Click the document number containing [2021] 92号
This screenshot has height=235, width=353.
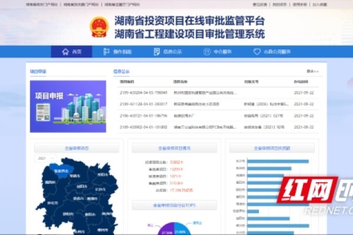[x=264, y=127]
